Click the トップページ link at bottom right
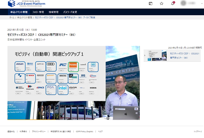Viewport: 204px width, 138px height. coord(198,132)
